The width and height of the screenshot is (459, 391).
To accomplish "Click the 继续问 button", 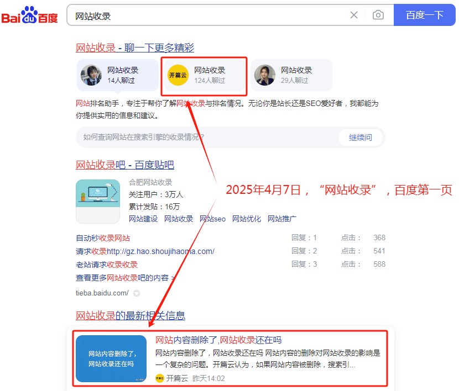I will click(x=360, y=138).
